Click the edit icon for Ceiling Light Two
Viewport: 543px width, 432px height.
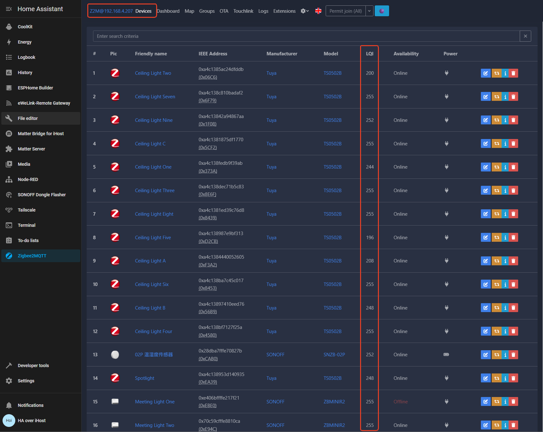tap(486, 73)
